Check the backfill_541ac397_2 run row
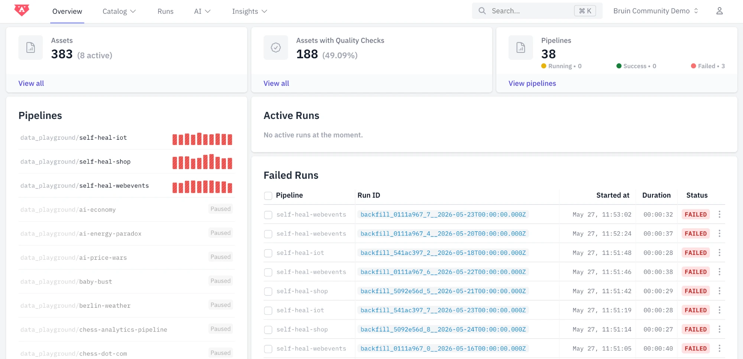The height and width of the screenshot is (359, 743). [x=268, y=253]
